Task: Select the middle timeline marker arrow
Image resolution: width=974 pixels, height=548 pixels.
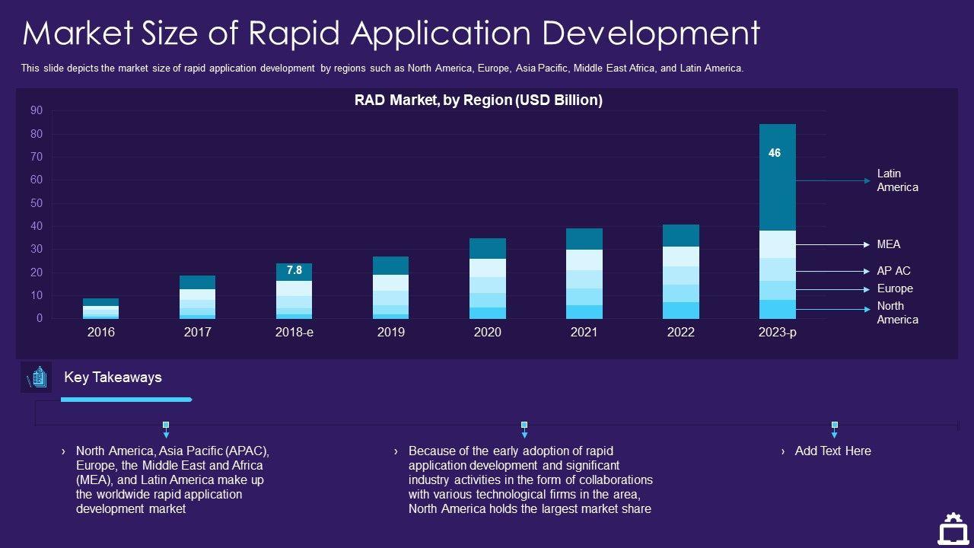Action: [524, 429]
